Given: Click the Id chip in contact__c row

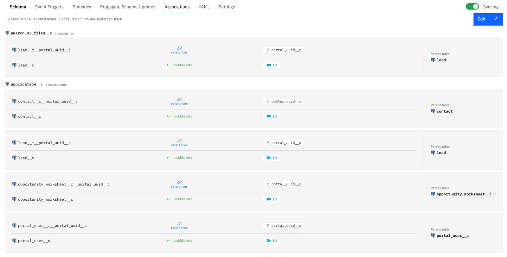Looking at the screenshot, I should pos(272,116).
